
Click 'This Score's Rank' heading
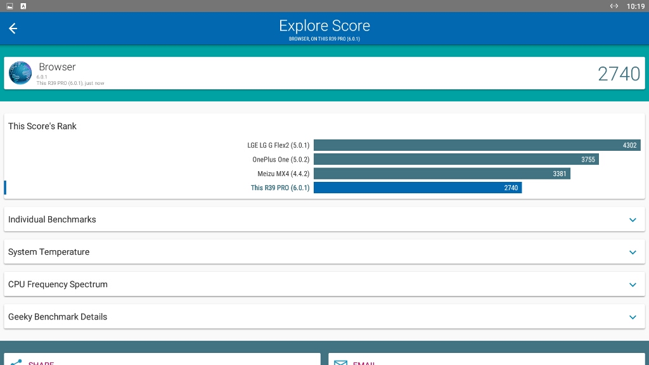pyautogui.click(x=42, y=126)
